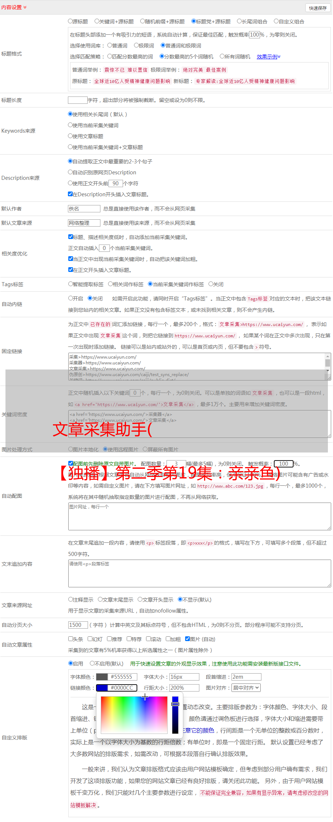333x822 pixels.
Task: Click the 固定链接 textarea scrollbar
Action: pos(328,364)
